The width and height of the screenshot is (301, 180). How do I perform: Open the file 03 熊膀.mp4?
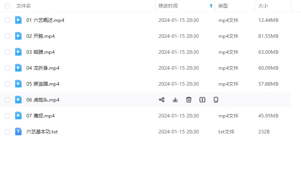click(x=40, y=52)
